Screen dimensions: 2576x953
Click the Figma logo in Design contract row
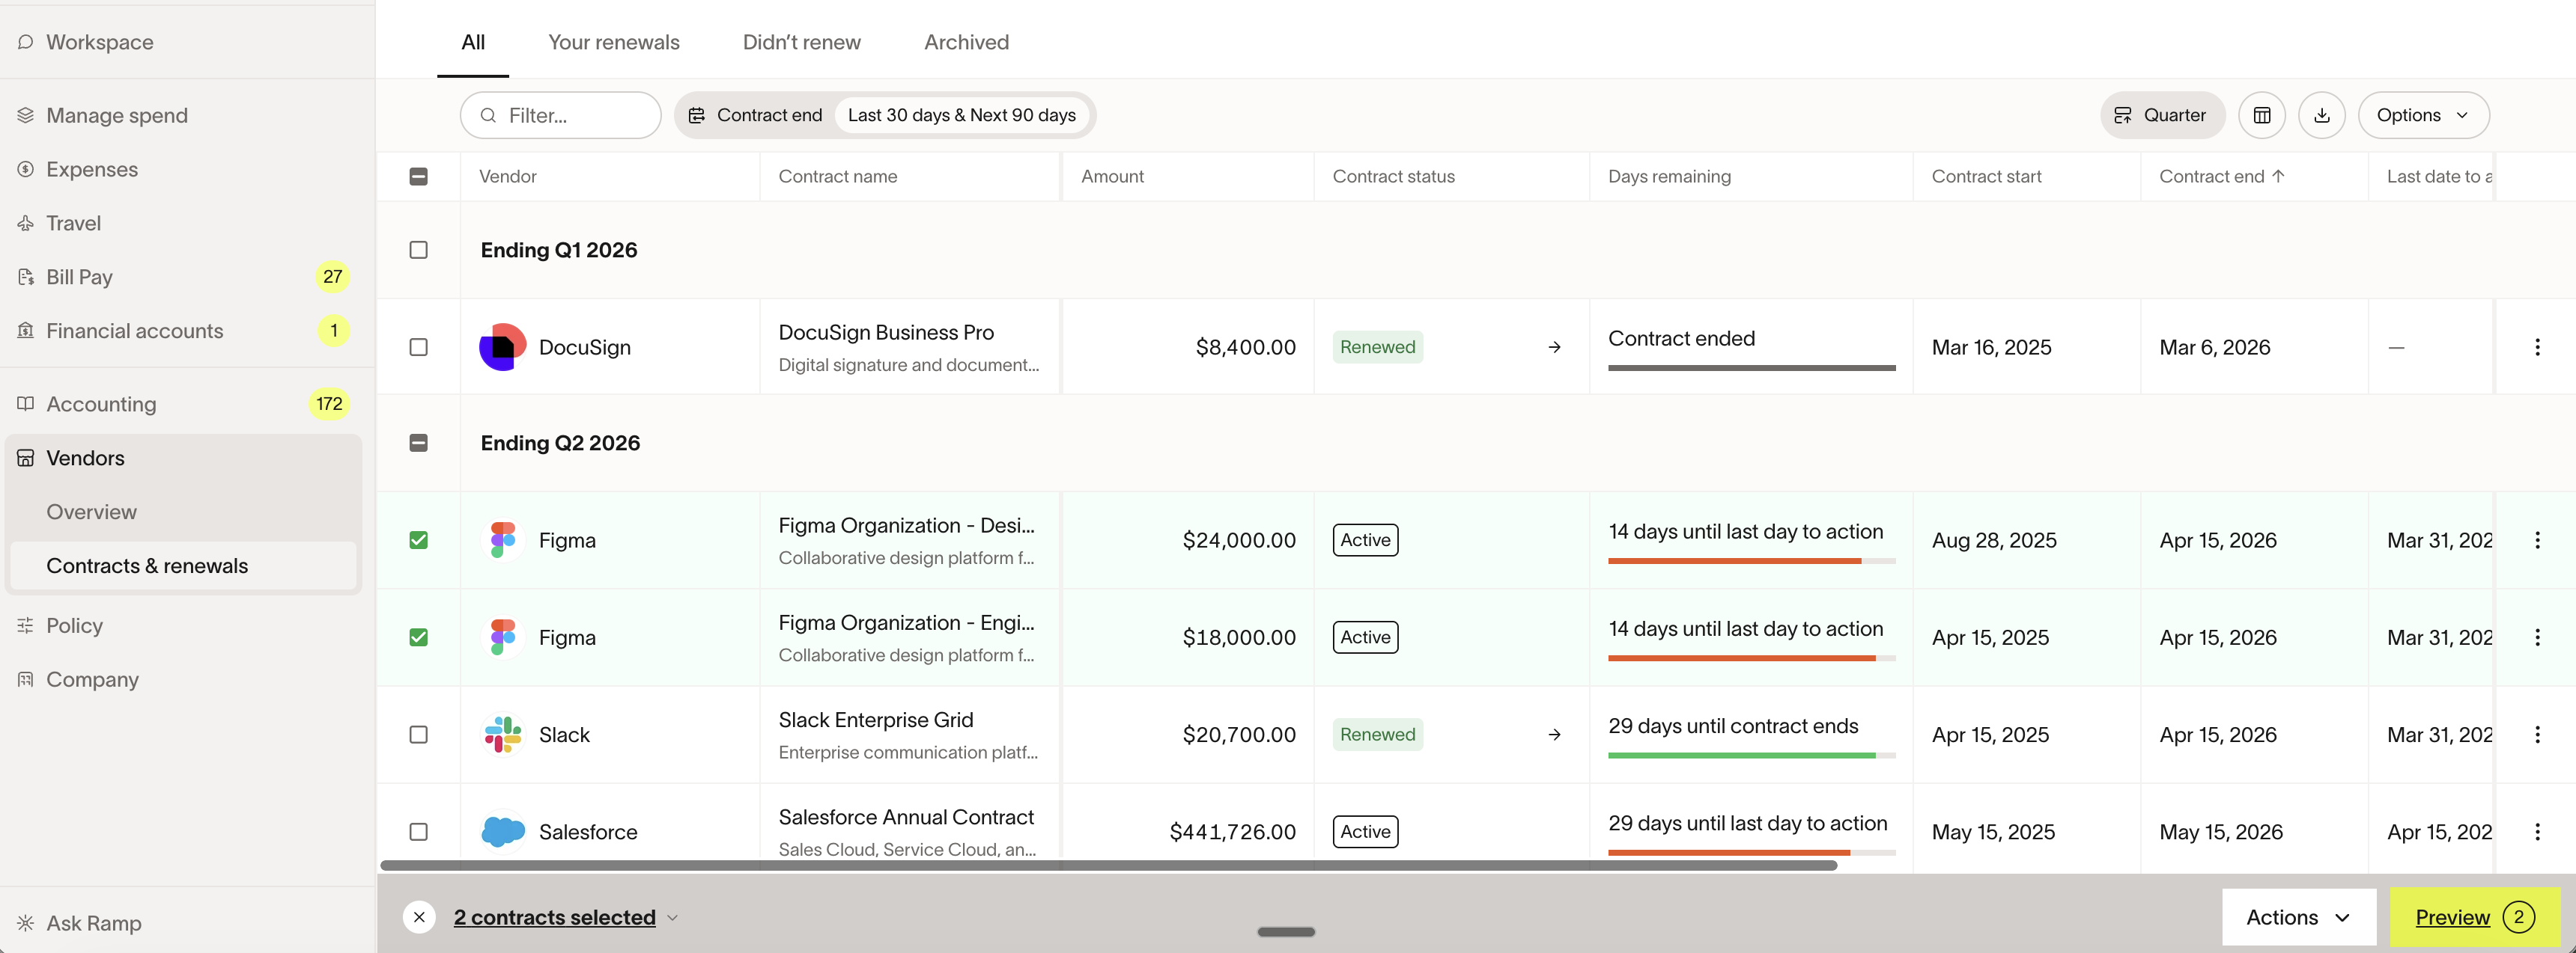pyautogui.click(x=503, y=540)
